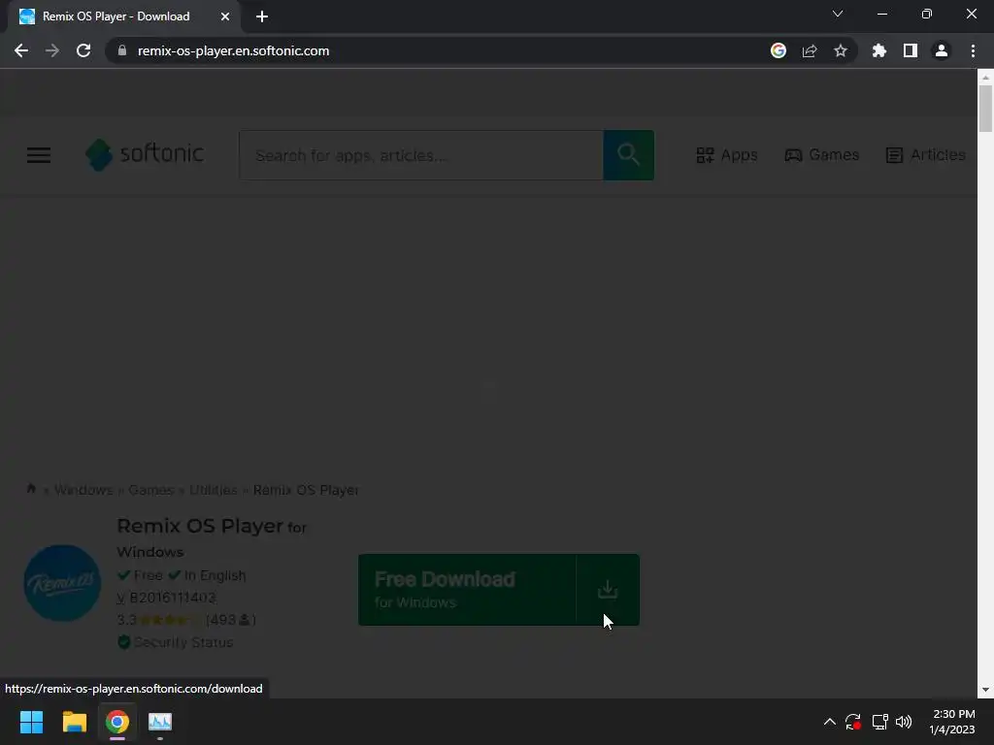
Task: Reload the Softonic page
Action: click(83, 50)
